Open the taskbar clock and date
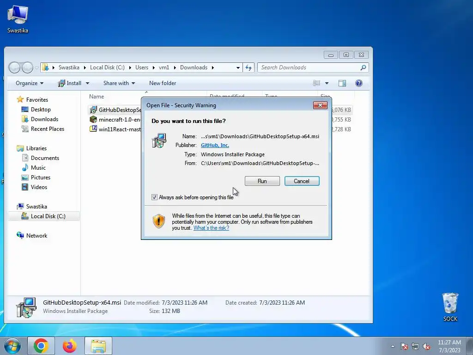Image resolution: width=473 pixels, height=355 pixels. 449,346
